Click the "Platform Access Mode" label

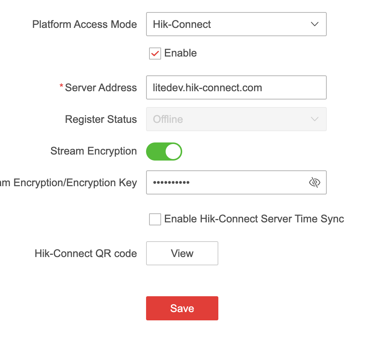click(x=84, y=24)
